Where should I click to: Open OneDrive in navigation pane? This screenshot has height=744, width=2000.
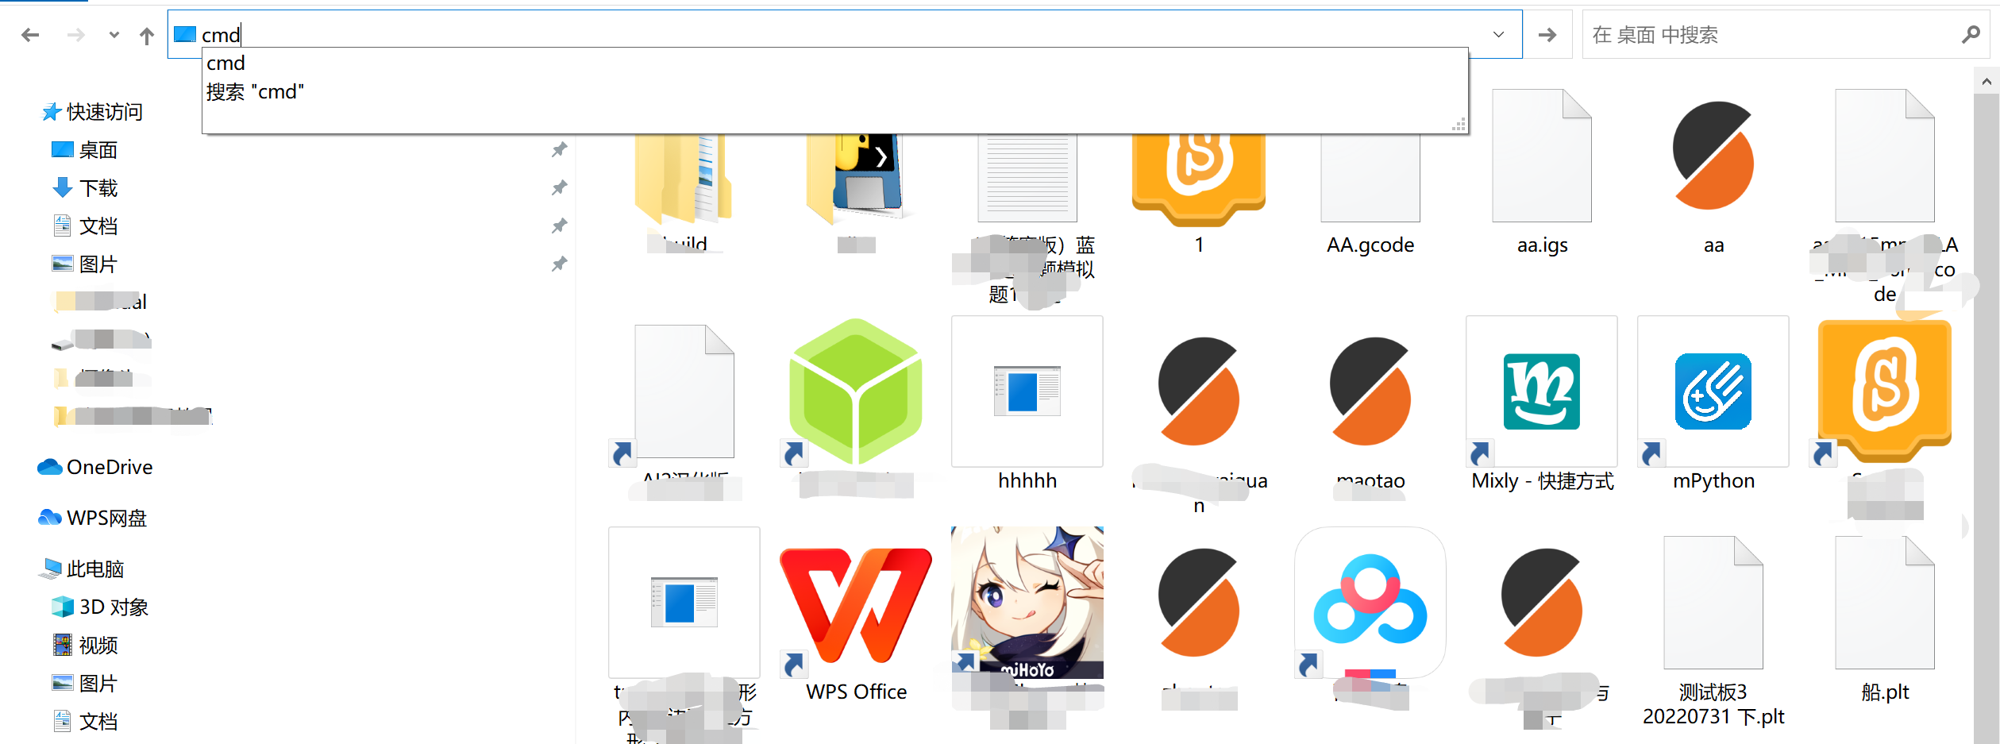pyautogui.click(x=95, y=467)
